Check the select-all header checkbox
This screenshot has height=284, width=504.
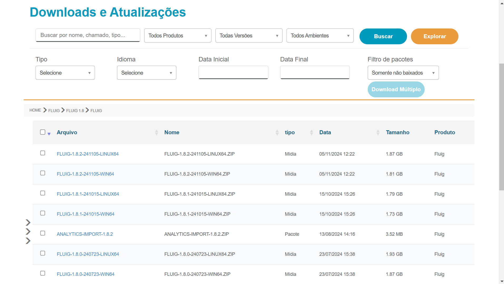(x=43, y=132)
